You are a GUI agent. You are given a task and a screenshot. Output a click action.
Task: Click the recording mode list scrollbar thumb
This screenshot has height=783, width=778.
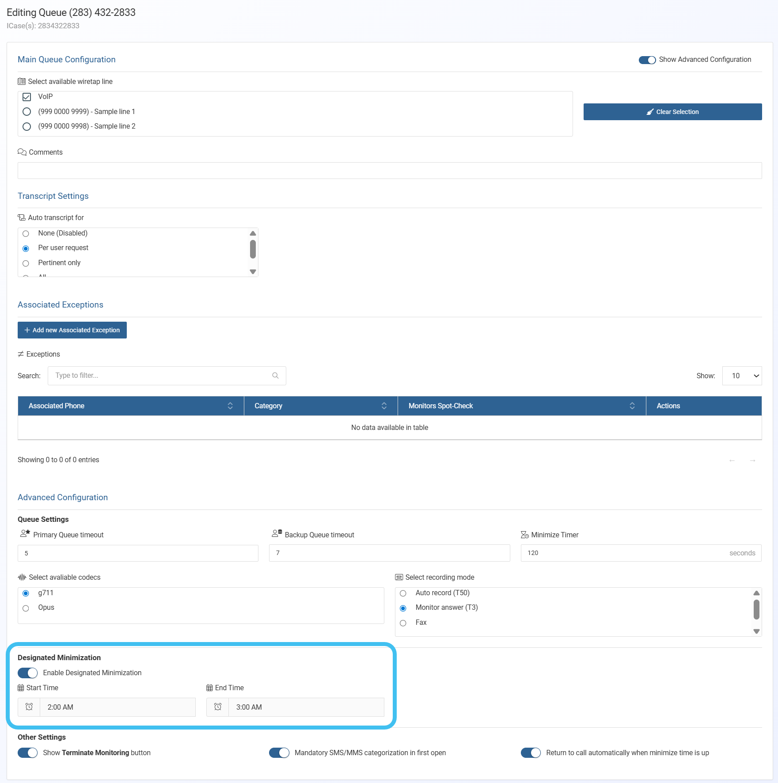pos(756,609)
